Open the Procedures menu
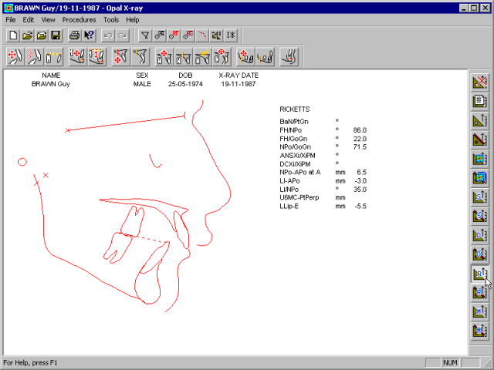The height and width of the screenshot is (370, 494). [79, 20]
